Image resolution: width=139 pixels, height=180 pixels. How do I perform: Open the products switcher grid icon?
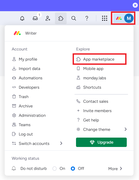coord(105,18)
